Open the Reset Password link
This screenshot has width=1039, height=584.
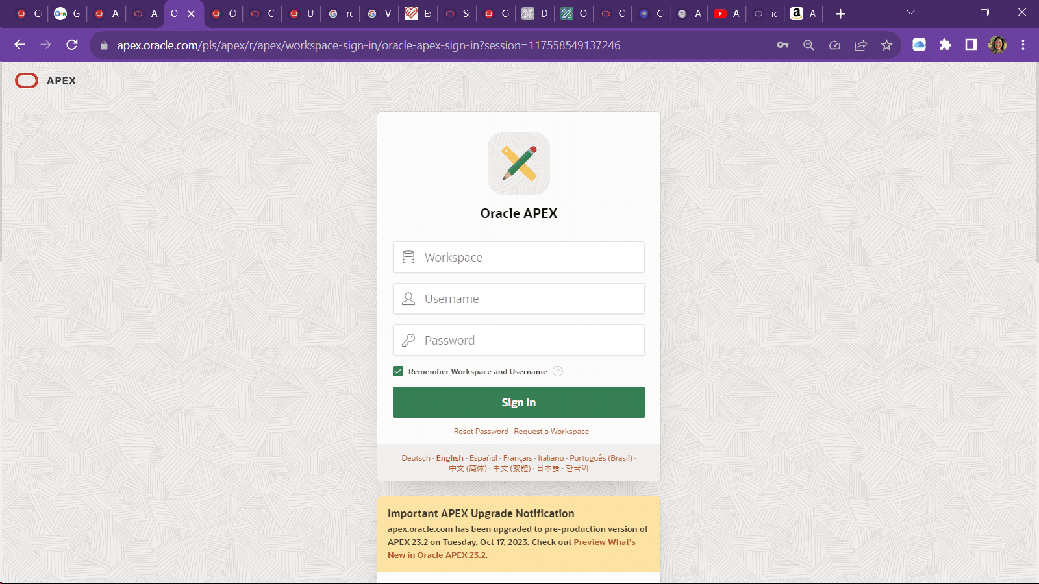(x=481, y=432)
